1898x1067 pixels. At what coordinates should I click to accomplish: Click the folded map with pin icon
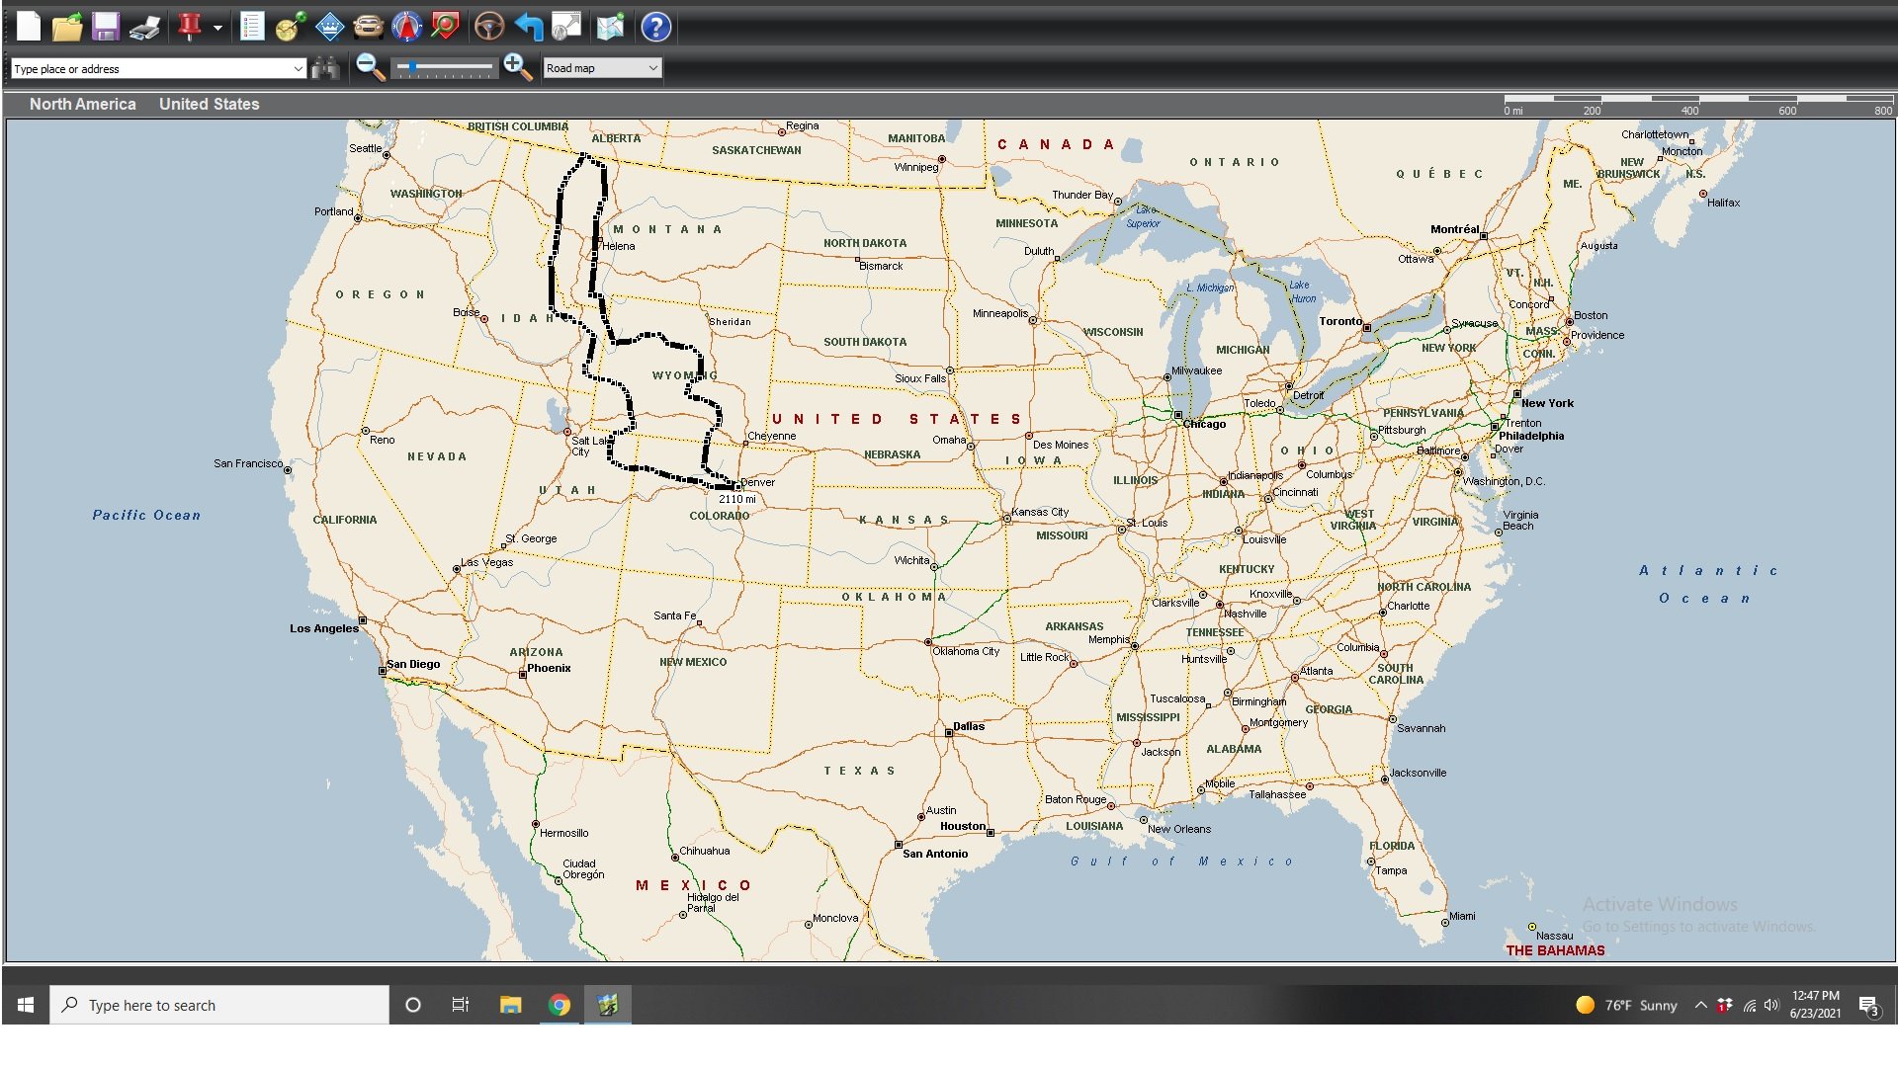611,27
